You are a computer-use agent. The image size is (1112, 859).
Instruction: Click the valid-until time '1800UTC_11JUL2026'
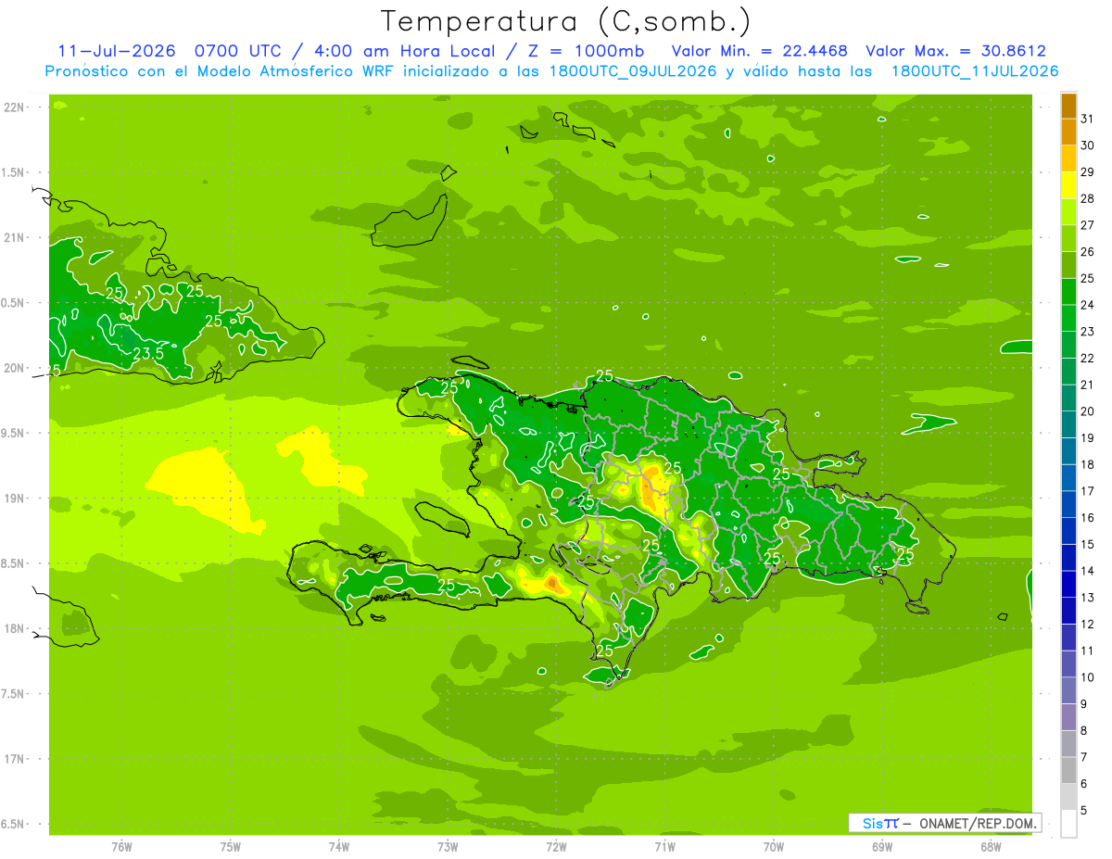[x=975, y=71]
